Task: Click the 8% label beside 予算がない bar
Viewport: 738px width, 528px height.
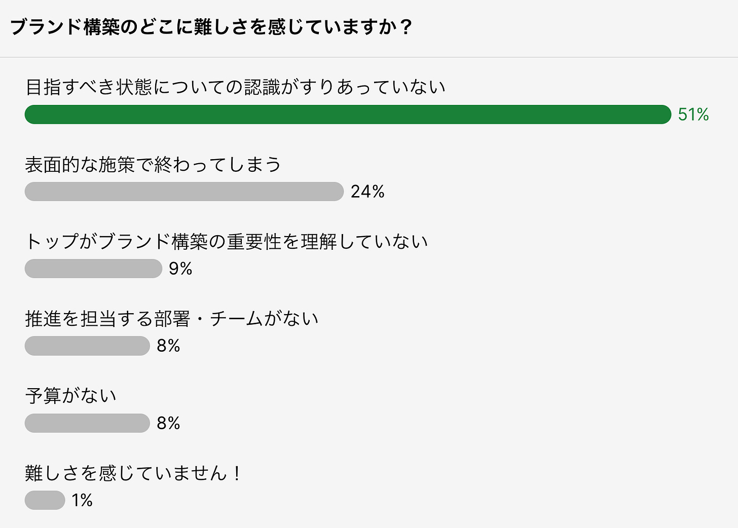Action: pyautogui.click(x=168, y=423)
